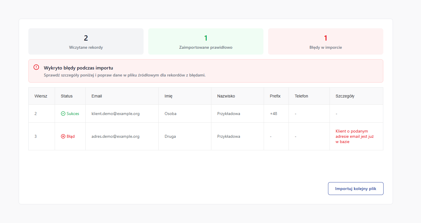Select the Błędy w imporcie summary card
Image resolution: width=421 pixels, height=223 pixels.
(x=326, y=41)
